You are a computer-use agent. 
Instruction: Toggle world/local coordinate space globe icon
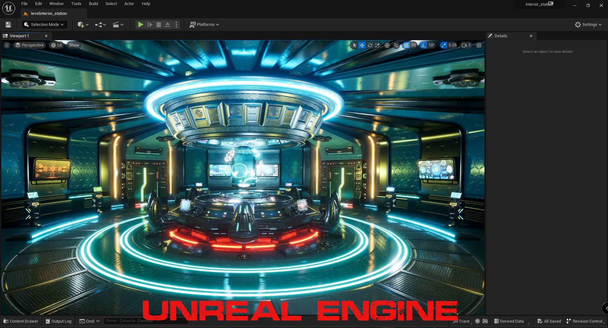(387, 45)
